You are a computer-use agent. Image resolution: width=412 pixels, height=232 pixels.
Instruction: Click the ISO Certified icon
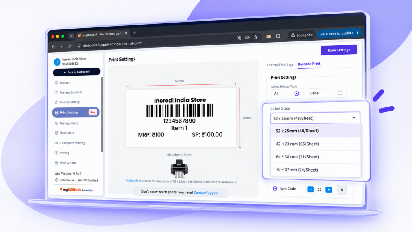(x=80, y=180)
